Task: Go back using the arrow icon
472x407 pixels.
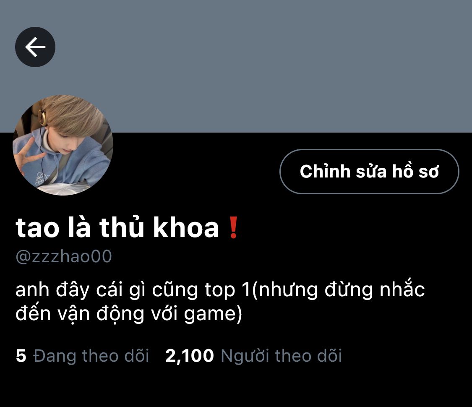Action: (x=35, y=47)
